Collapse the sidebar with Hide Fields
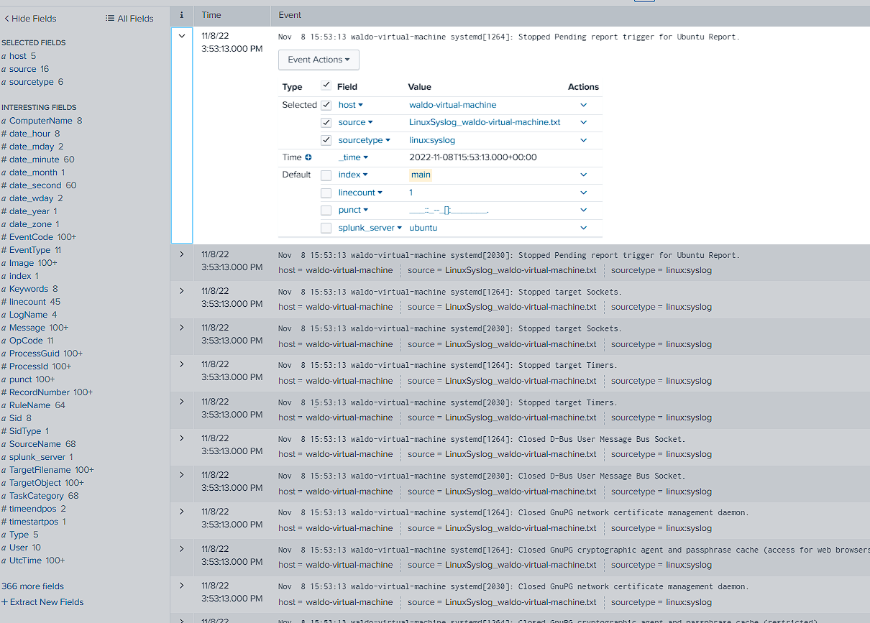The width and height of the screenshot is (870, 623). pos(30,18)
